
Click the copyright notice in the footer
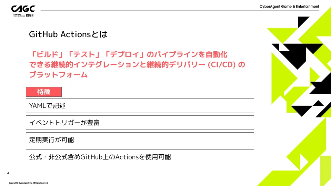[x=29, y=183]
